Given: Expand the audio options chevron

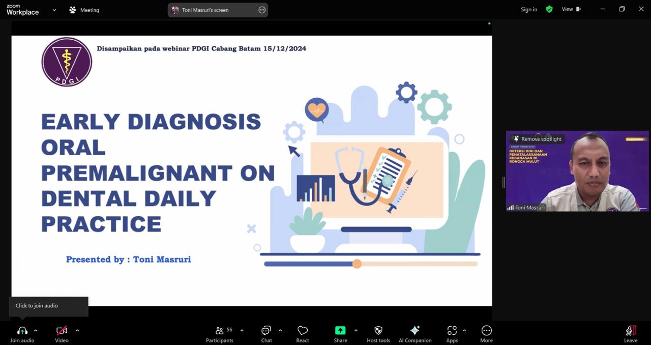Looking at the screenshot, I should 36,331.
